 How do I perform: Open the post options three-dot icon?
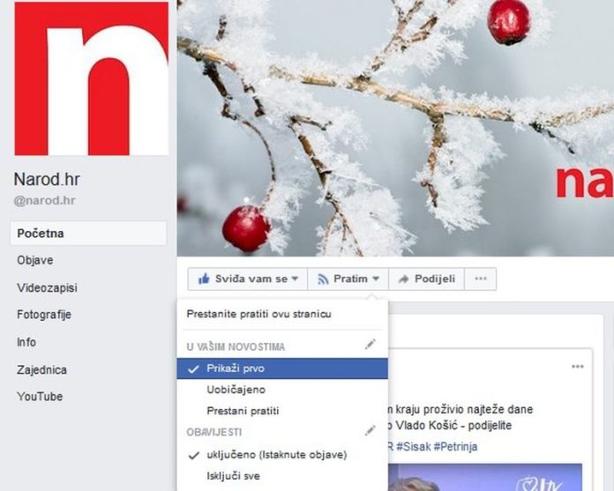point(578,367)
